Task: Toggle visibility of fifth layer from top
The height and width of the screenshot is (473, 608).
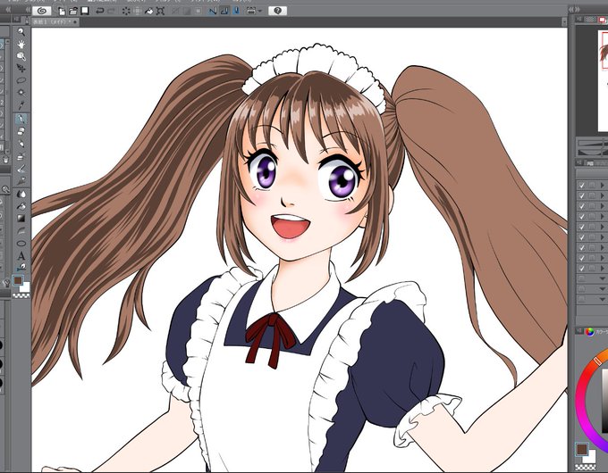Action: 581,227
